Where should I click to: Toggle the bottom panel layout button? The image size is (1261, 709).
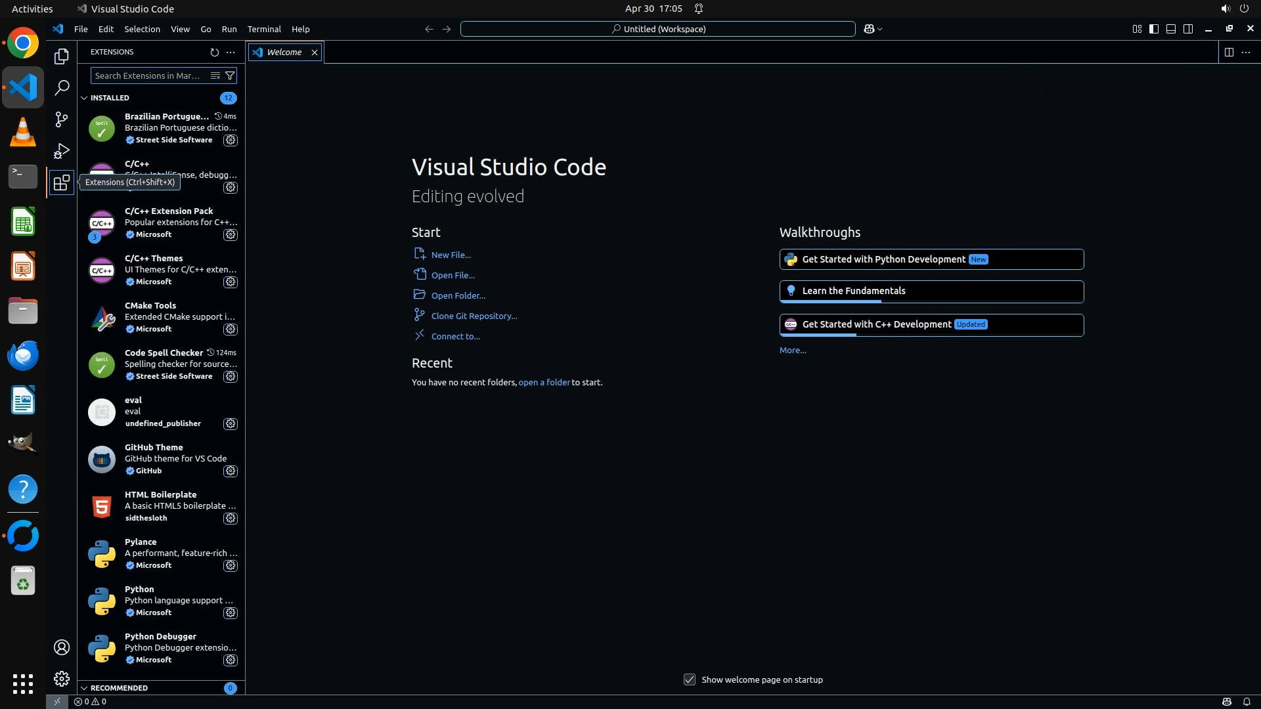point(1171,29)
